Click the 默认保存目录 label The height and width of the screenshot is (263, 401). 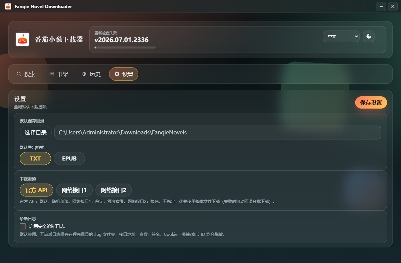pyautogui.click(x=32, y=121)
